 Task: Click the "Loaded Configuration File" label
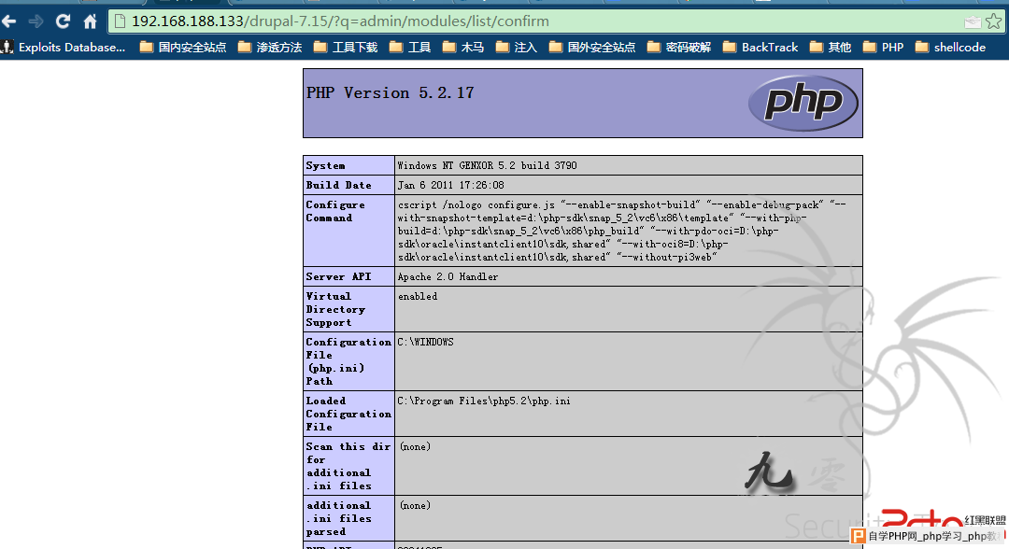(x=348, y=414)
